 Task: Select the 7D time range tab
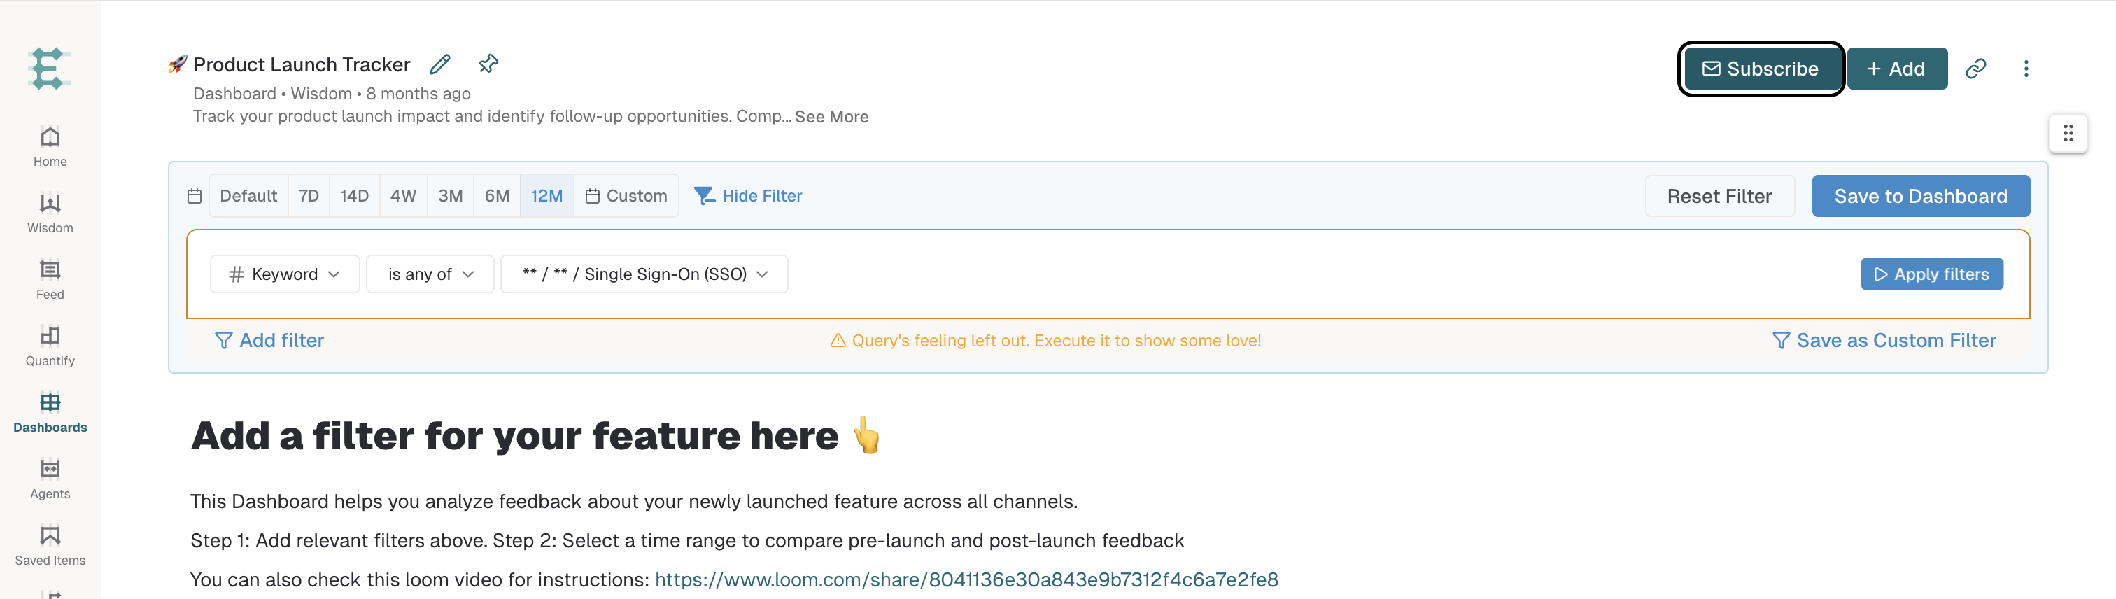309,195
